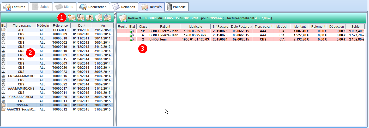369x128 pixels.
Task: Switch to the Recherches tab
Action: [93, 7]
